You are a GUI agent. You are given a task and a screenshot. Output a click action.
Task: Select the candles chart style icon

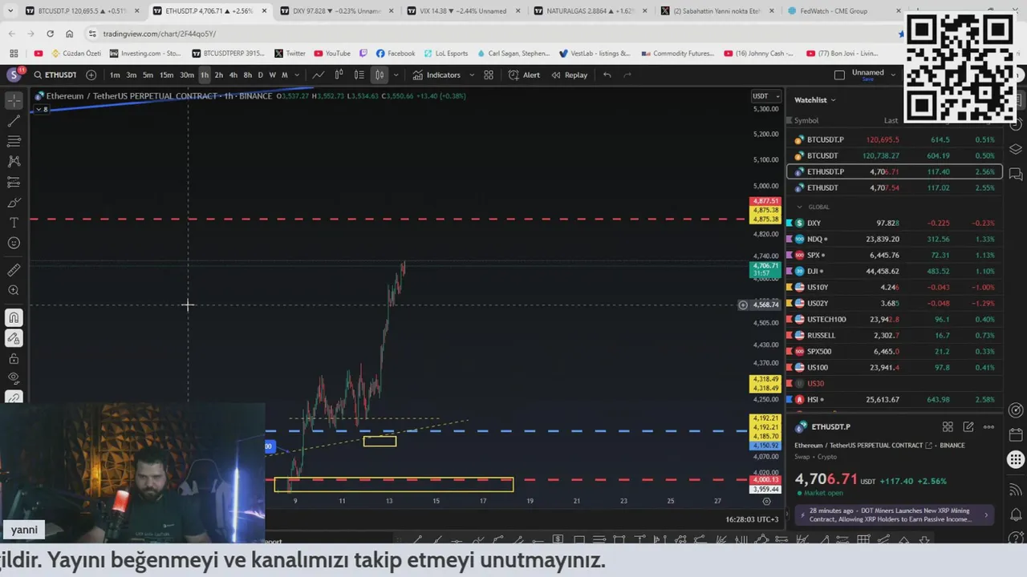pyautogui.click(x=339, y=75)
